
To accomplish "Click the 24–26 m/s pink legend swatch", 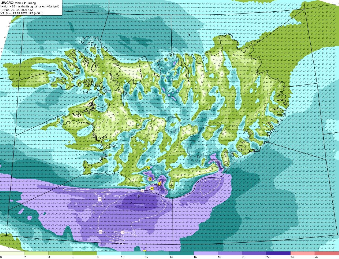I will [303, 253].
